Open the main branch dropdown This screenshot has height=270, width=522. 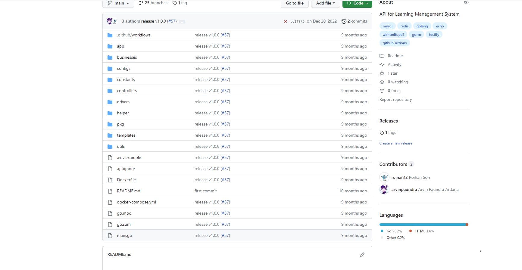pos(118,3)
